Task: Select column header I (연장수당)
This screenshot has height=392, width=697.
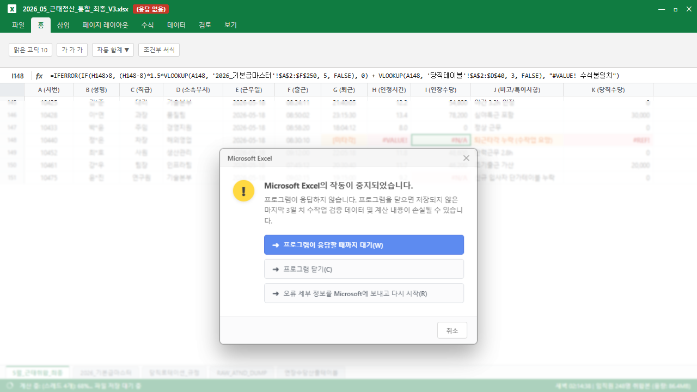Action: [x=441, y=90]
